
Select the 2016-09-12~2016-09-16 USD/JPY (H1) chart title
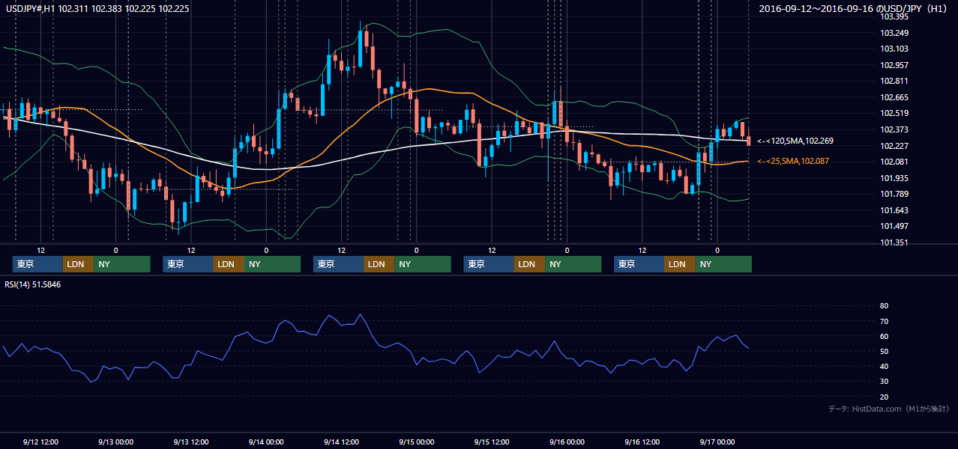[x=855, y=9]
